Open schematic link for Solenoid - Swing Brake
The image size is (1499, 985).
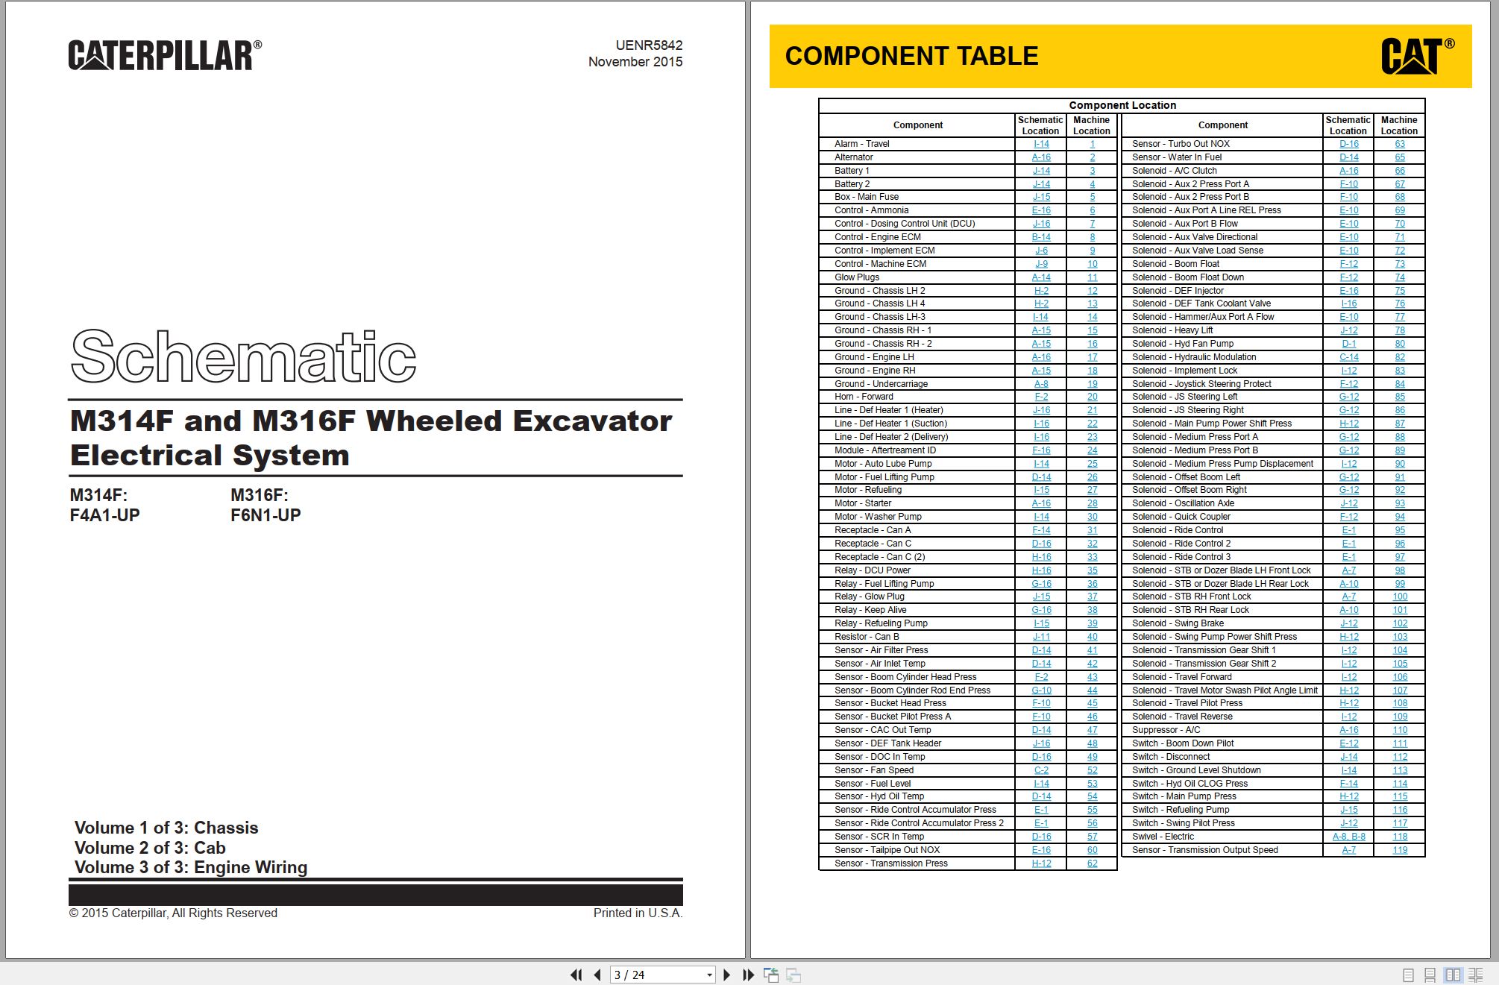pyautogui.click(x=1349, y=623)
